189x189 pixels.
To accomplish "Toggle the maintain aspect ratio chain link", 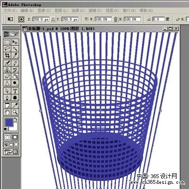I will [116, 19].
